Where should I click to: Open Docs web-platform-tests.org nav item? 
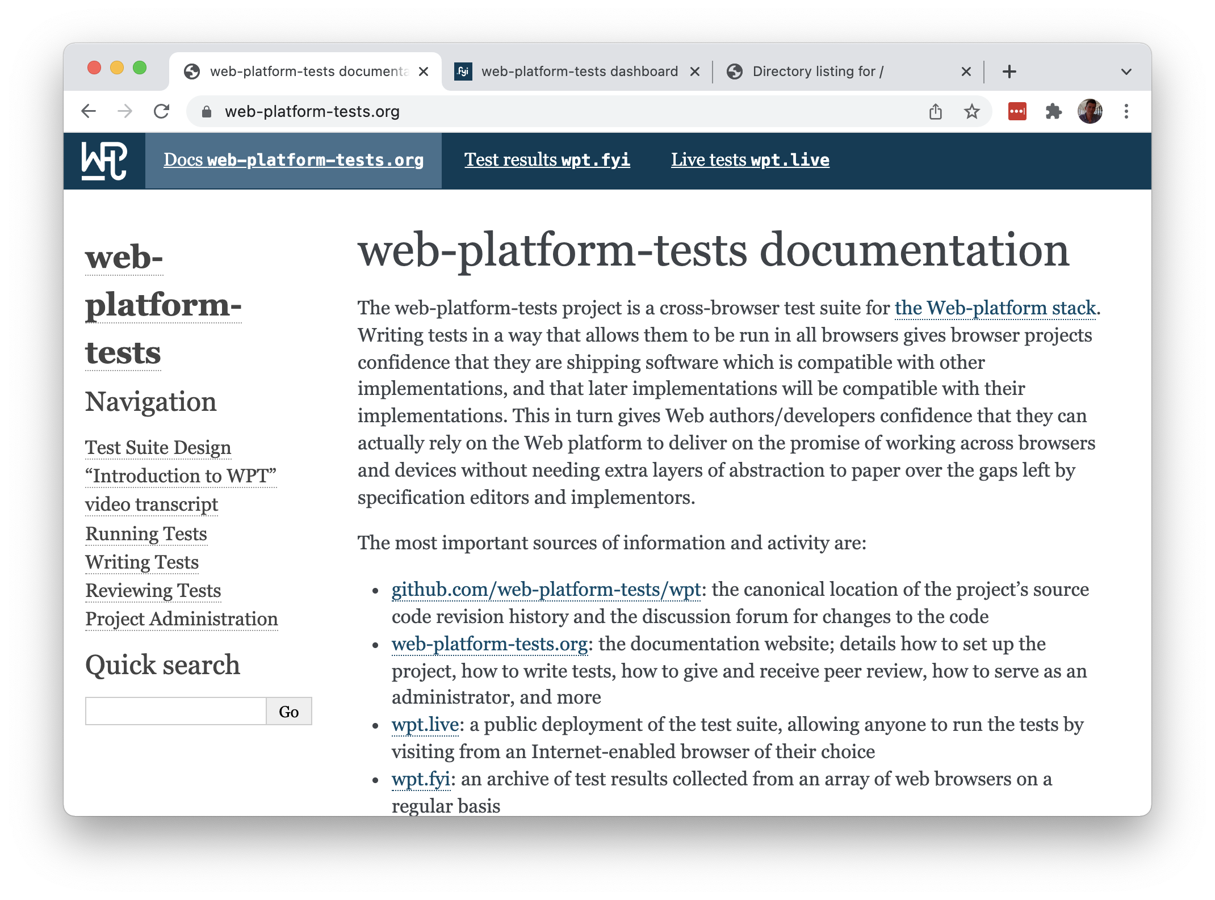click(x=294, y=160)
